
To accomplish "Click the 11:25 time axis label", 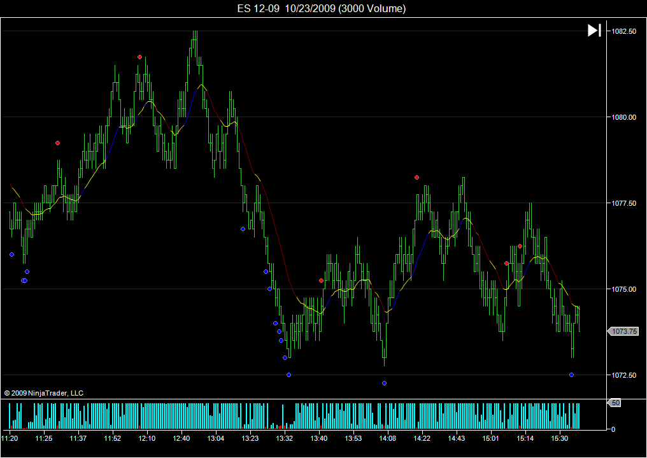I will pyautogui.click(x=44, y=438).
